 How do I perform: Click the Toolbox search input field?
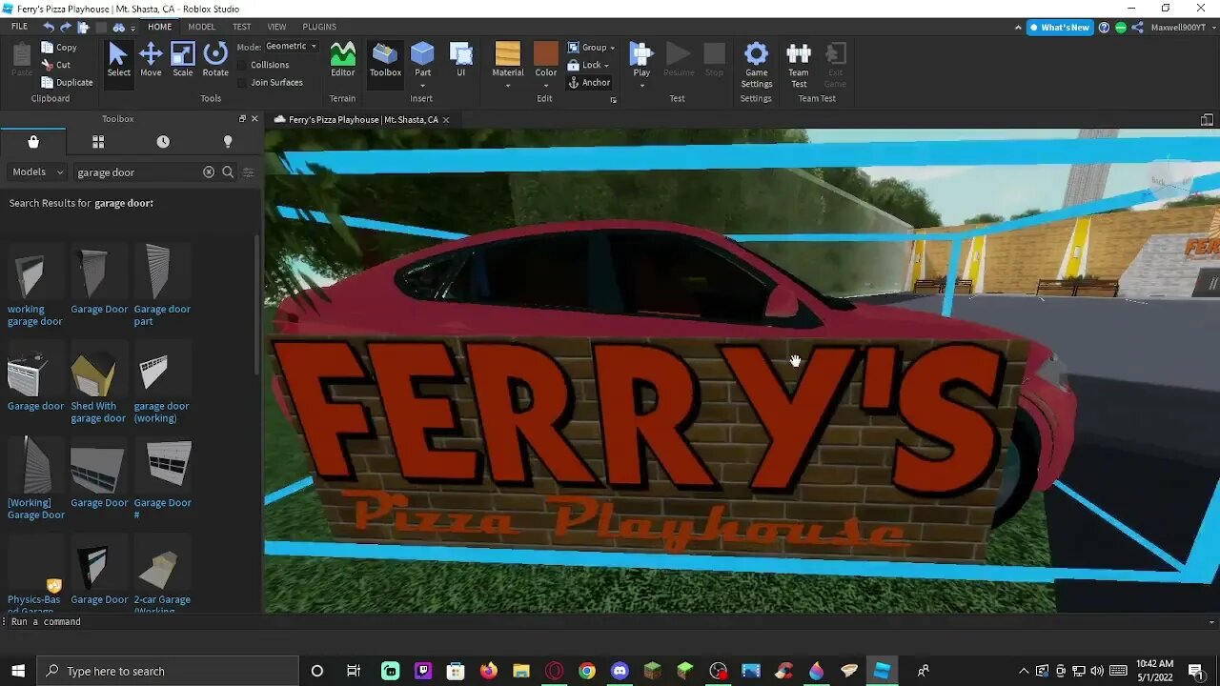[137, 172]
